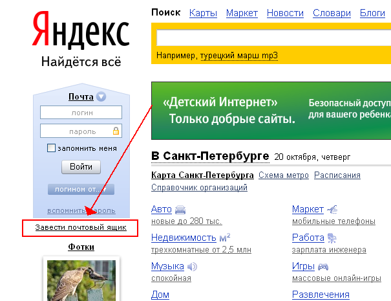The width and height of the screenshot is (391, 301).
Task: Click 'массовые онлайн-игры' link
Action: pos(337,278)
